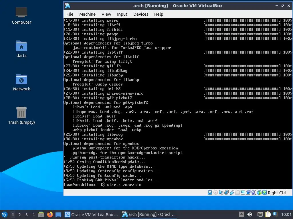Image resolution: width=293 pixels, height=219 pixels.
Task: Click the '(17/30) installing cairo' line
Action: pos(91,20)
